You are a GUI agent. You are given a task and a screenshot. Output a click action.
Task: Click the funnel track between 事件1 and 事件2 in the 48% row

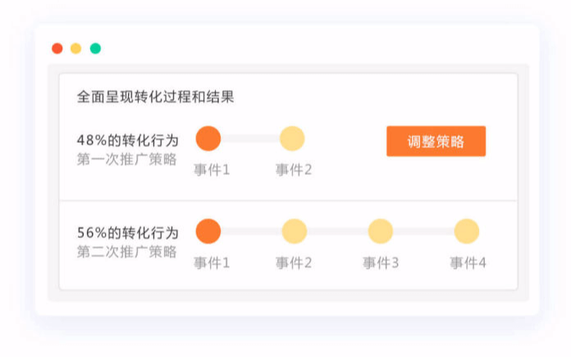pos(250,139)
